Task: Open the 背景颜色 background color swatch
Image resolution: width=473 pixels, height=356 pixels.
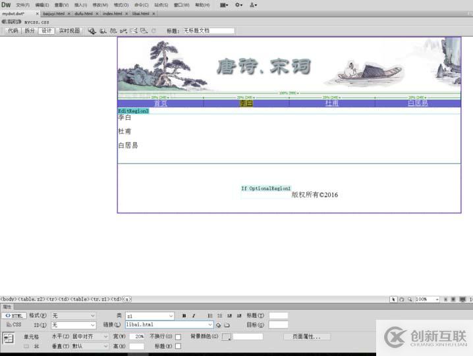Action: [x=226, y=337]
